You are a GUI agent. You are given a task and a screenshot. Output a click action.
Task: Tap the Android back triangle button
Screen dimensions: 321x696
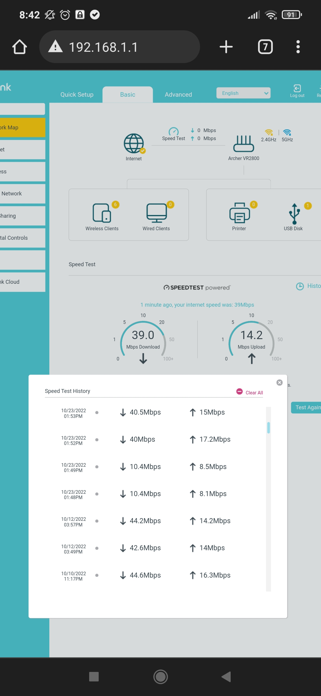point(226,677)
